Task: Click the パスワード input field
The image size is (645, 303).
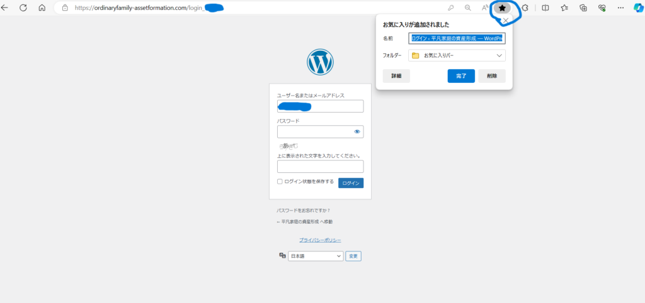Action: (321, 132)
